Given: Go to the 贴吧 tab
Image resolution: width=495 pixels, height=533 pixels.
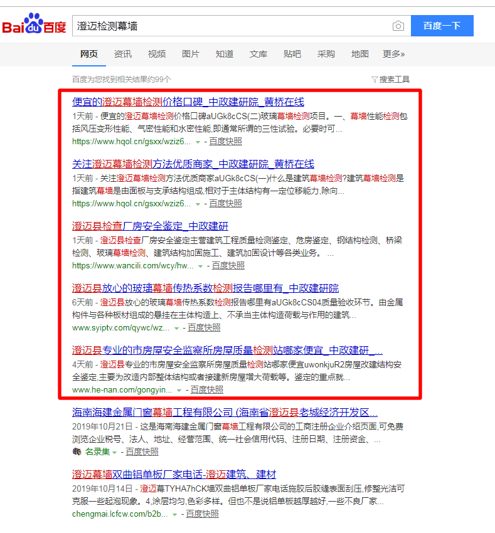Looking at the screenshot, I should pos(292,54).
